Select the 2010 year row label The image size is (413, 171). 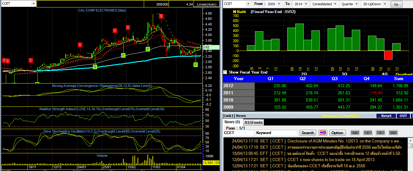[238, 100]
